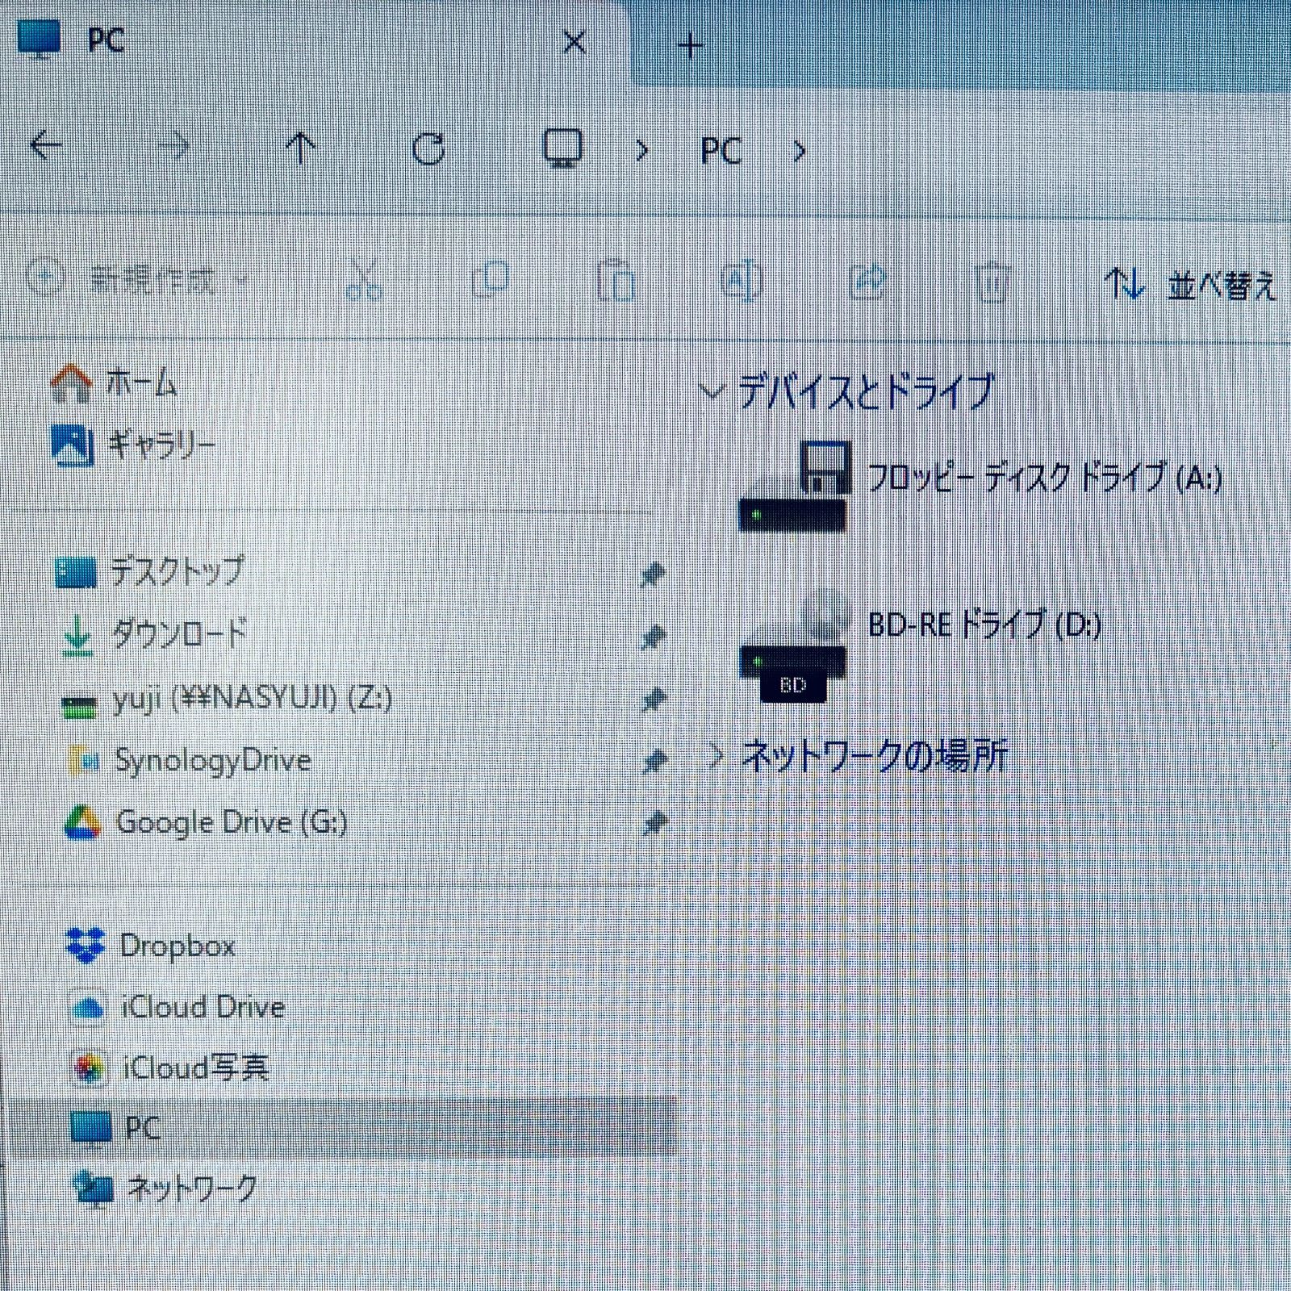
Task: Expand chevron after PC in address bar
Action: tap(799, 150)
